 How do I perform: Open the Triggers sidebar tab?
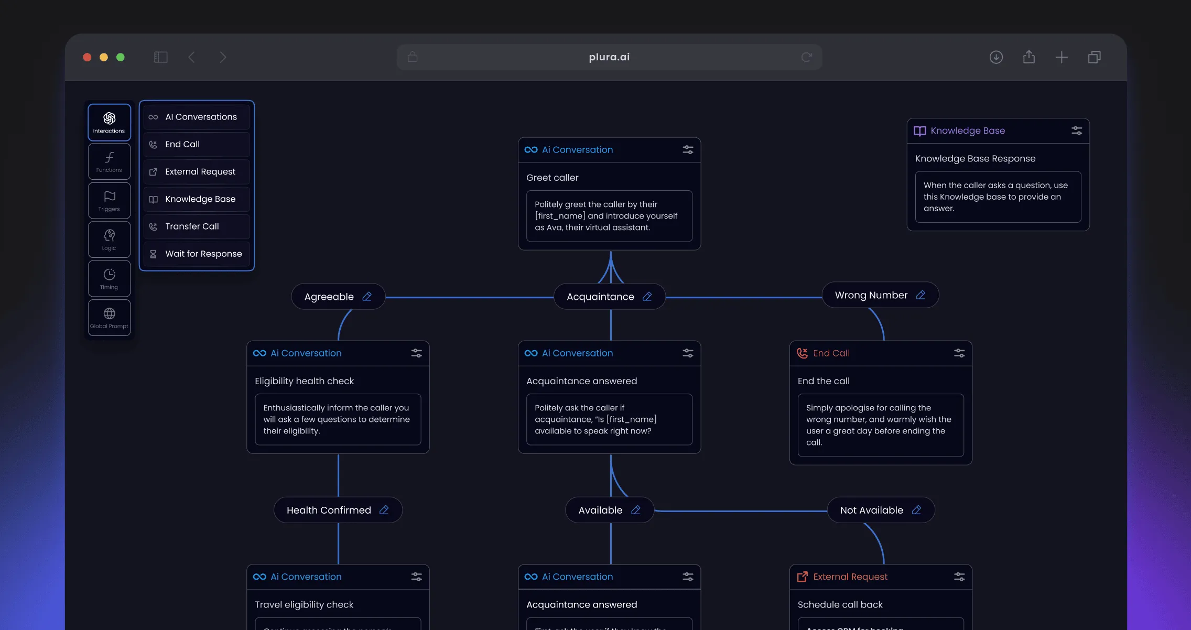click(x=109, y=201)
